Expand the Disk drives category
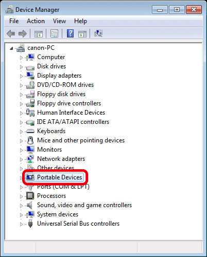207x257 pixels. pyautogui.click(x=21, y=67)
